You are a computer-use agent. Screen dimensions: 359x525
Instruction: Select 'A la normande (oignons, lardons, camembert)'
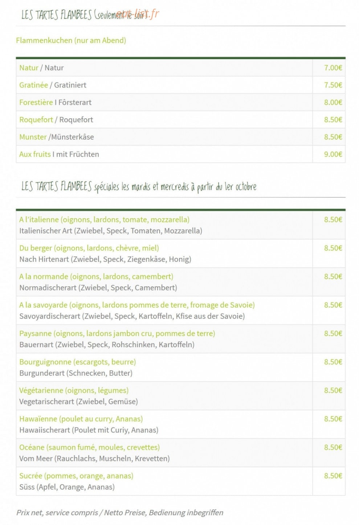96,276
